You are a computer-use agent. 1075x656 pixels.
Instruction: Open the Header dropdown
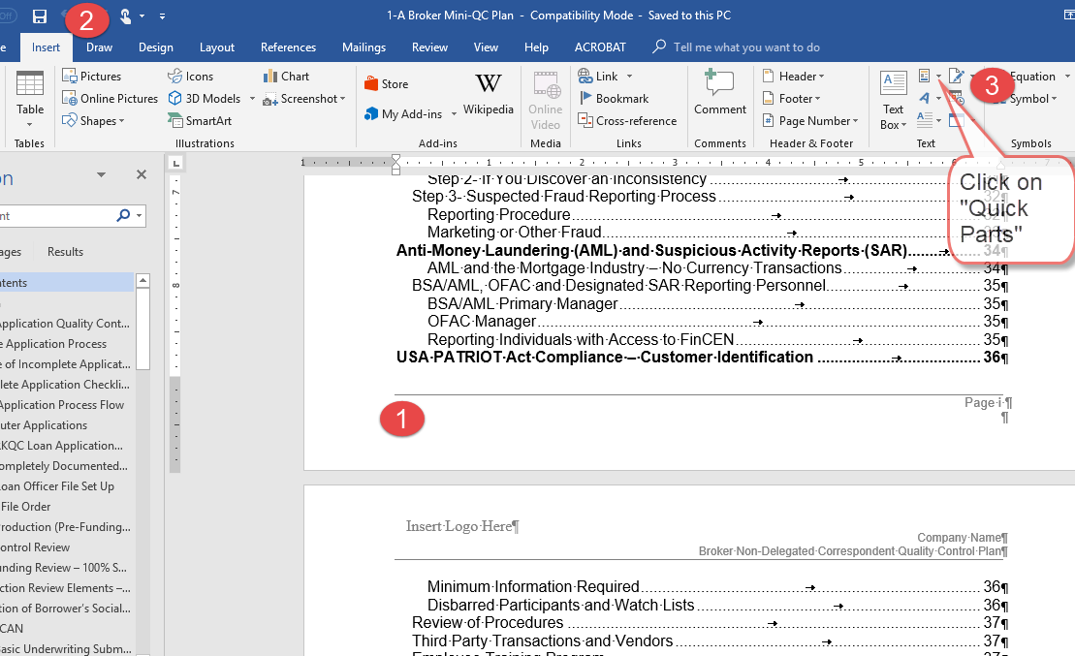click(x=794, y=76)
